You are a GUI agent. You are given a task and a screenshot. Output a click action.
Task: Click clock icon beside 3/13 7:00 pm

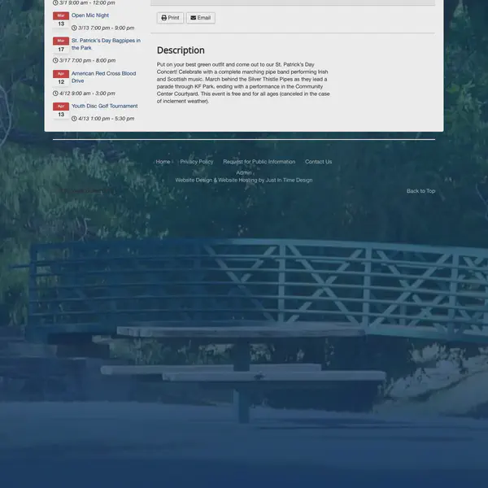click(x=74, y=28)
